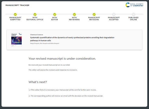This screenshot has width=149, height=109.
Task: Open the Royal Society of Chemistry logo
Action: [134, 5]
